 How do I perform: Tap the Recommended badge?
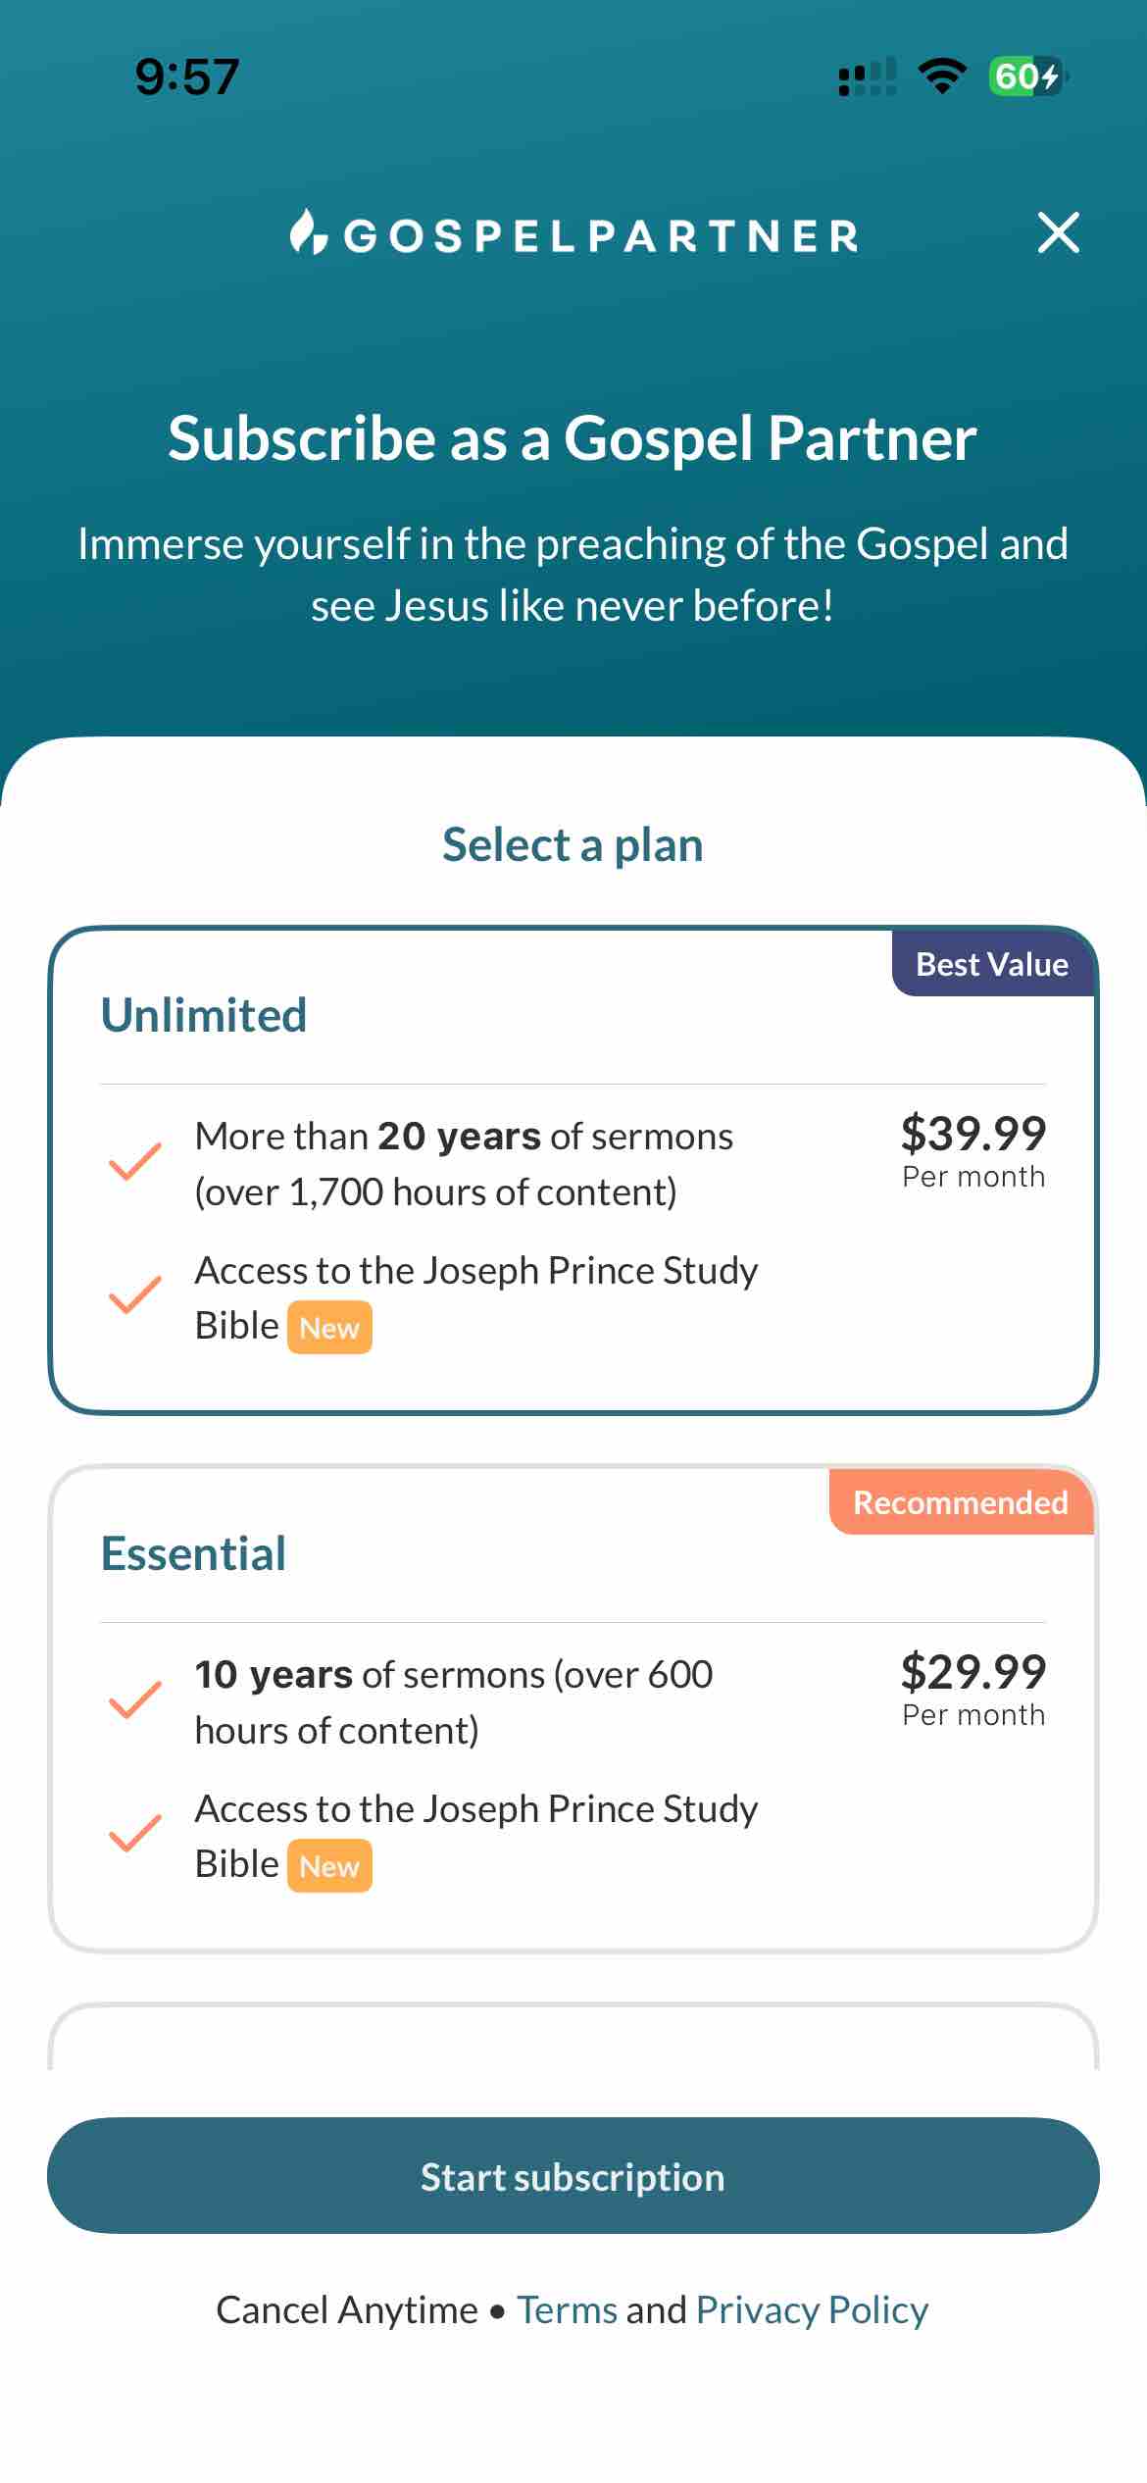[960, 1502]
